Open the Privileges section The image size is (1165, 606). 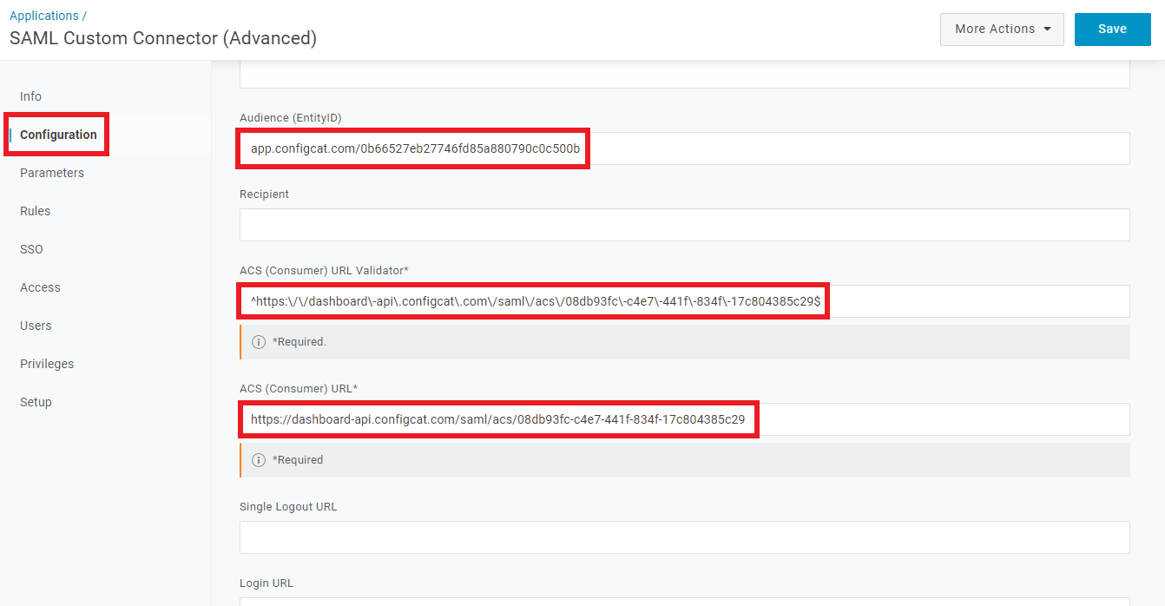click(46, 363)
